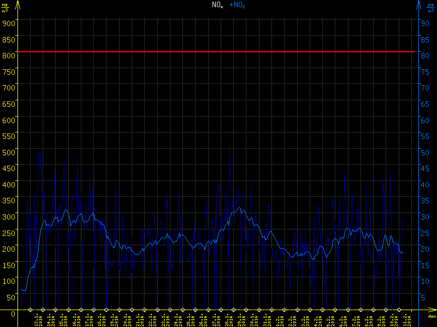437x327 pixels.
Task: Select the 28.1.2014 date label
Action: (x=228, y=320)
